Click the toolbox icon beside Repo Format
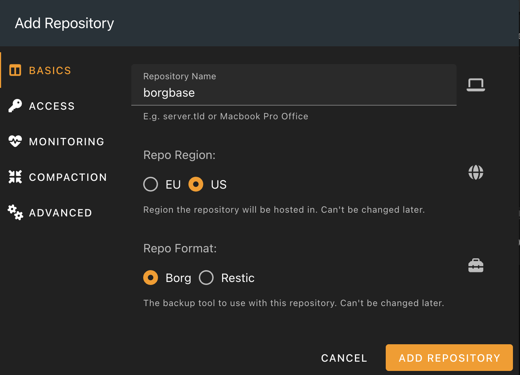 coord(475,265)
